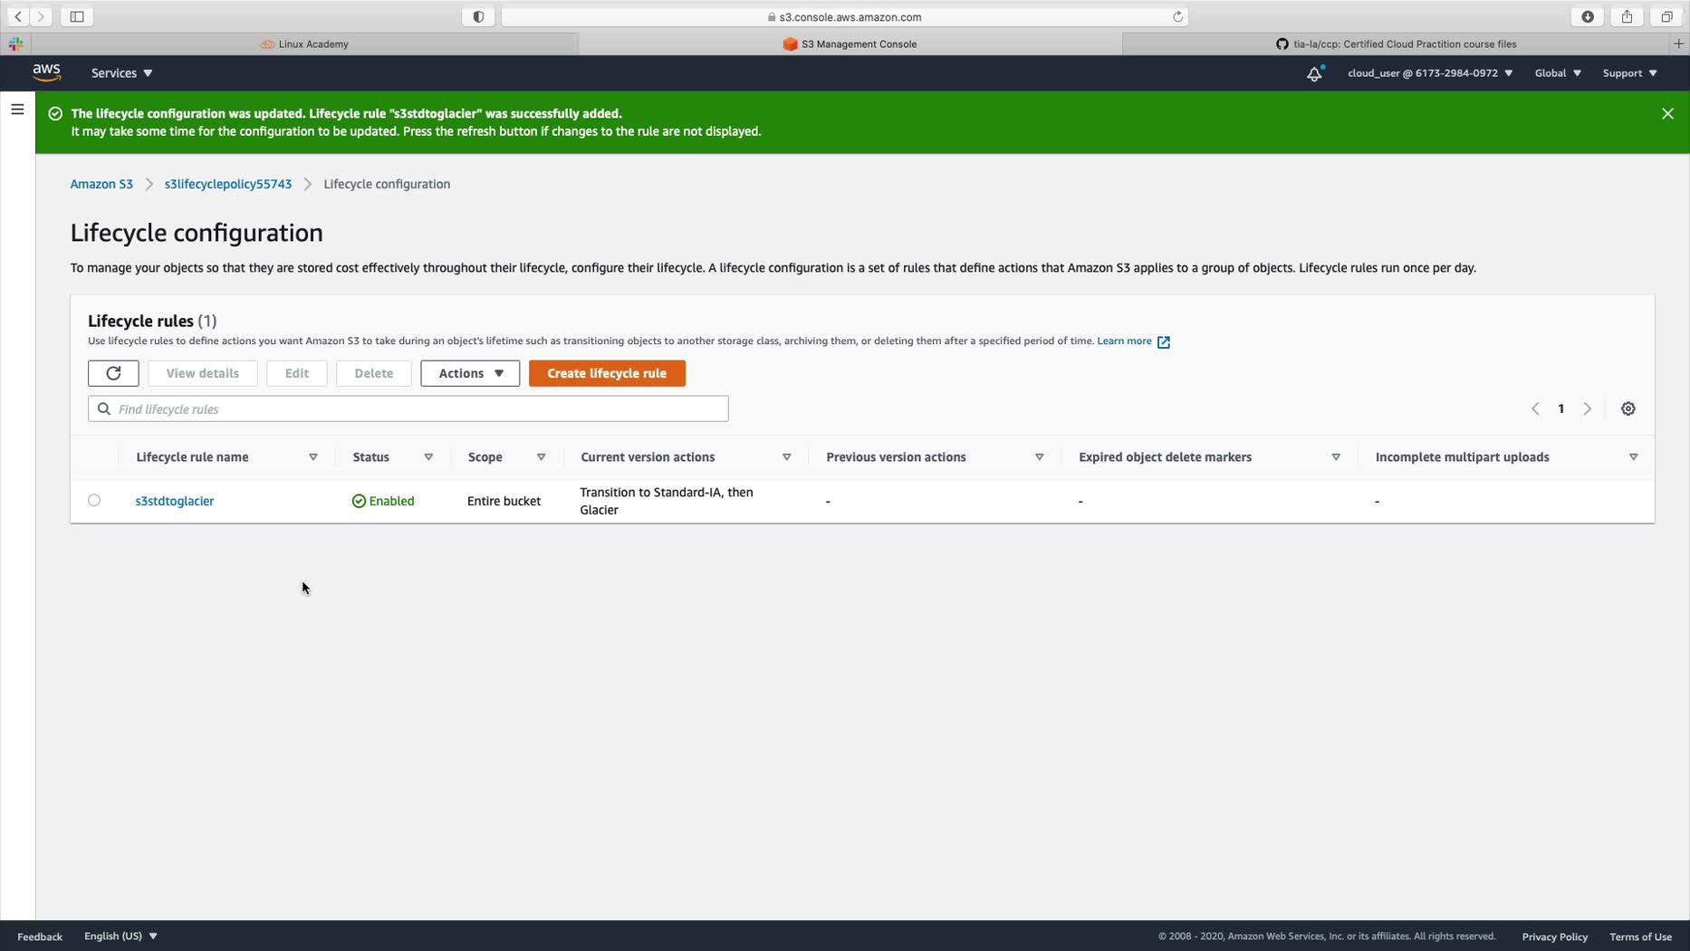This screenshot has width=1690, height=951.
Task: Open Safari downloads button
Action: (1588, 16)
